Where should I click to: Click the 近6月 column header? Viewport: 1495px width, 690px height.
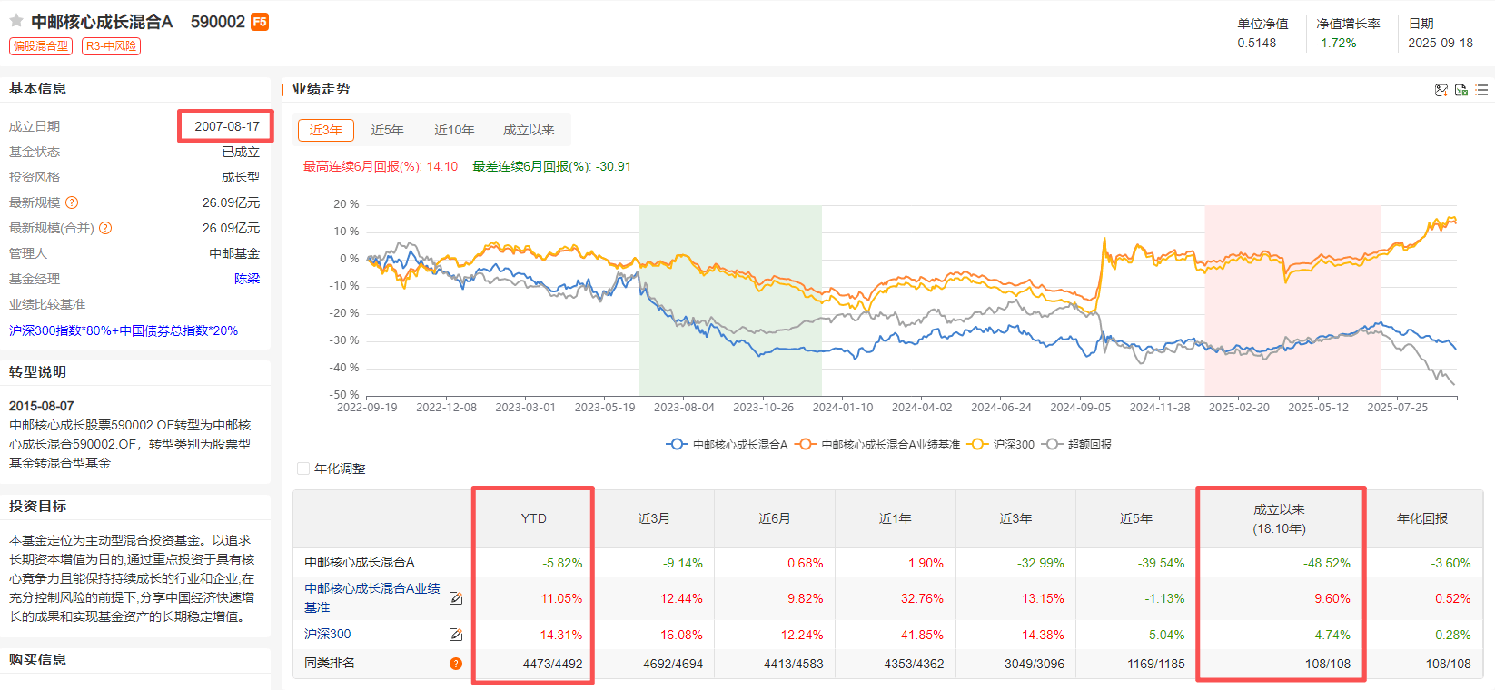(x=775, y=518)
